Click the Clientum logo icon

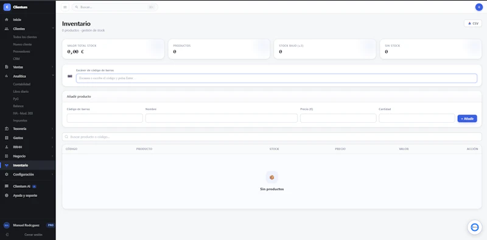click(7, 7)
